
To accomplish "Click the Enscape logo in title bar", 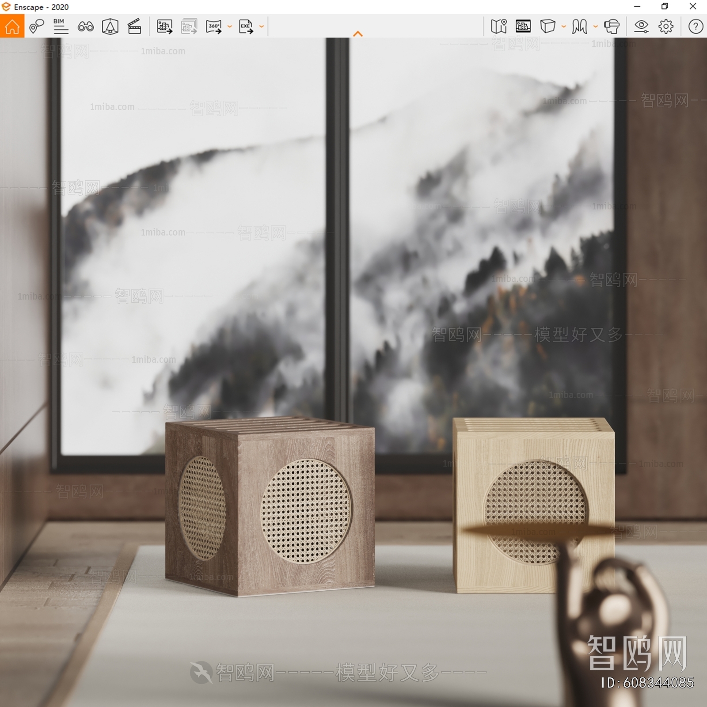I will (x=6, y=7).
